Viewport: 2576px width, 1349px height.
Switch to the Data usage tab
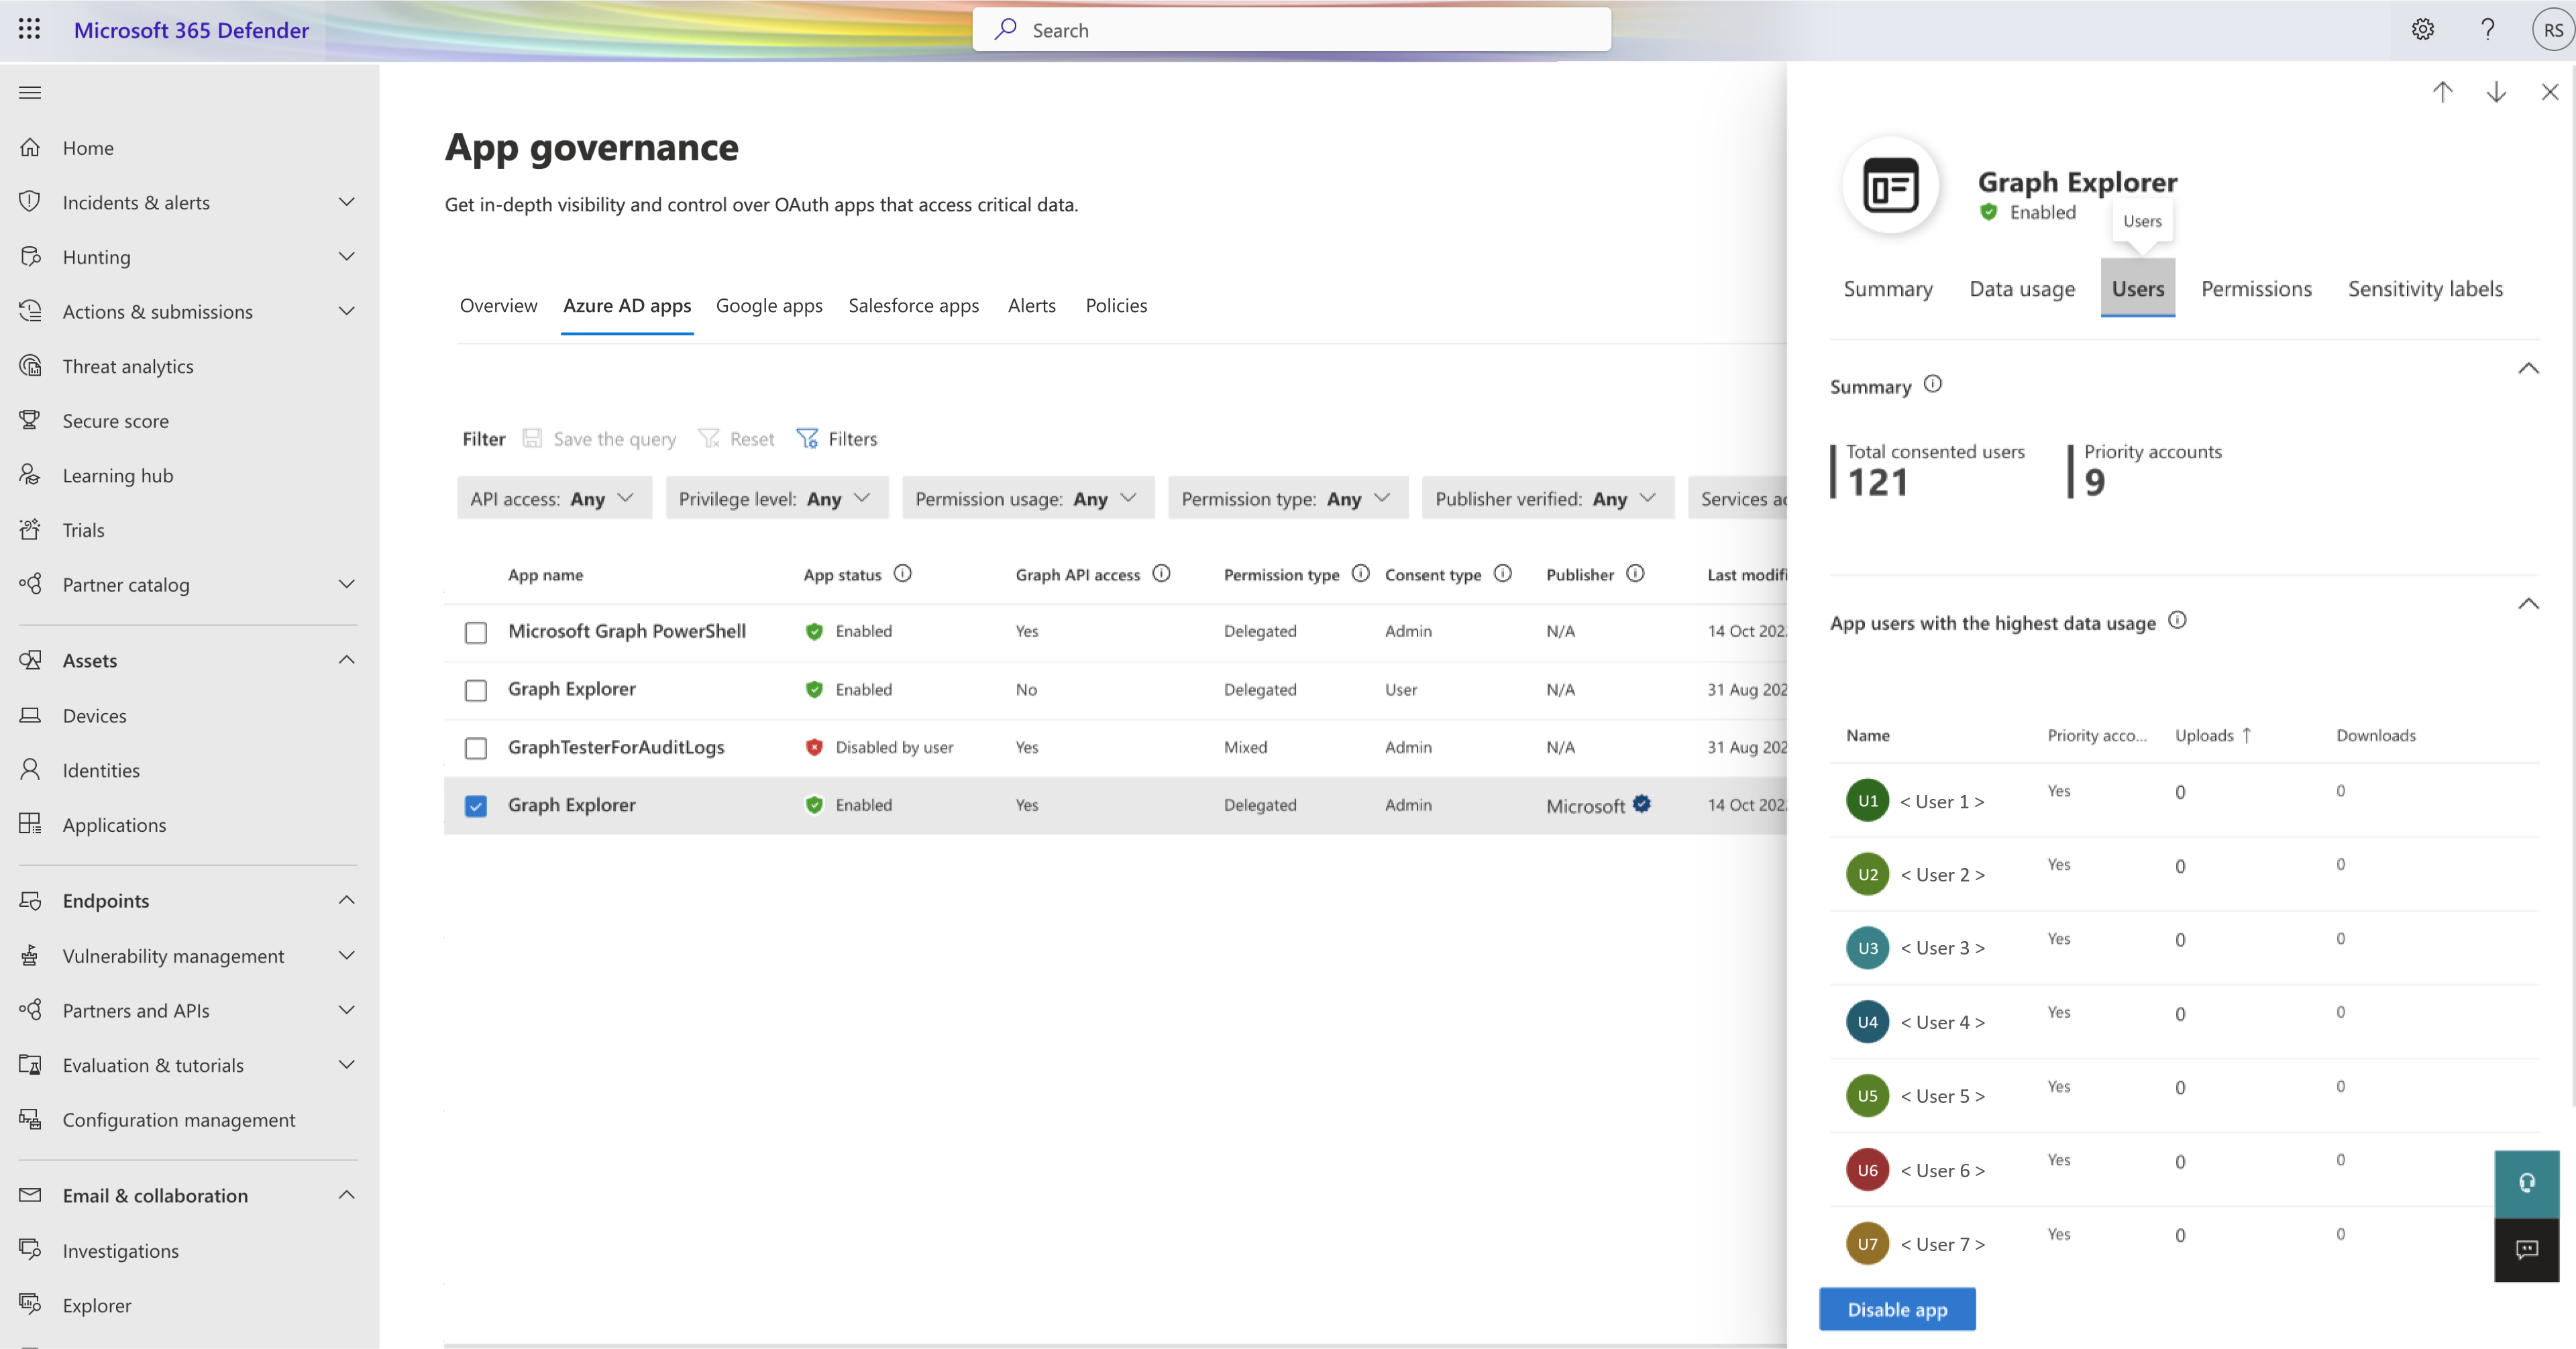[2023, 288]
